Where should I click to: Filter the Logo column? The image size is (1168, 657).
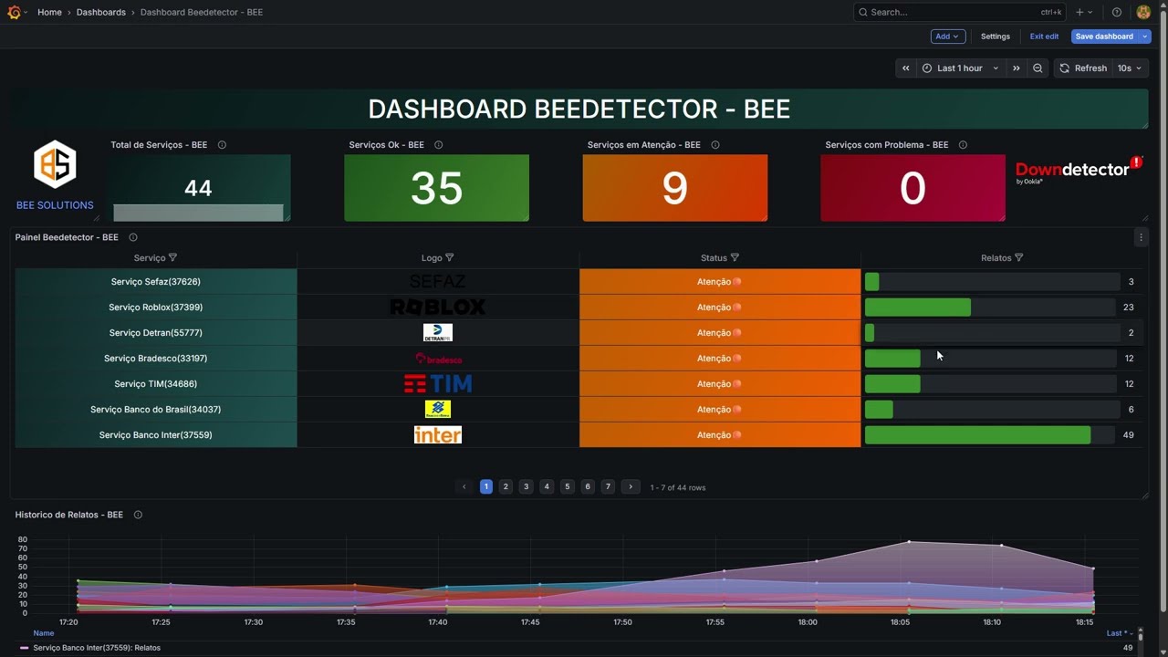(449, 258)
